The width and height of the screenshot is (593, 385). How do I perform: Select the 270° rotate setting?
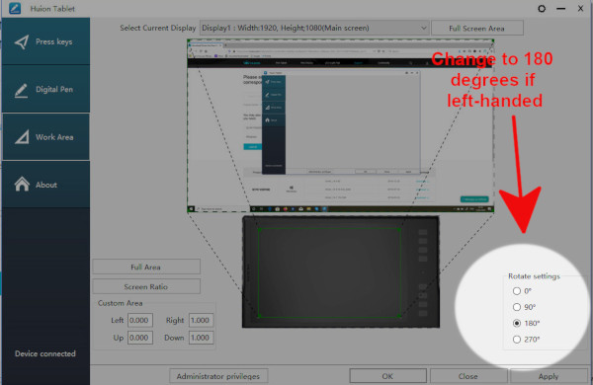tap(517, 340)
